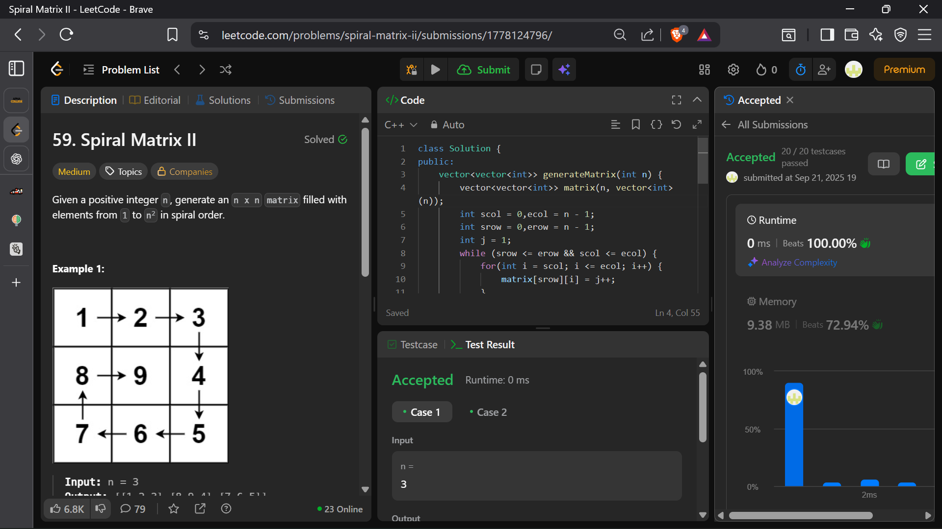The width and height of the screenshot is (942, 529).
Task: Open the C++ language dropdown
Action: (x=401, y=125)
